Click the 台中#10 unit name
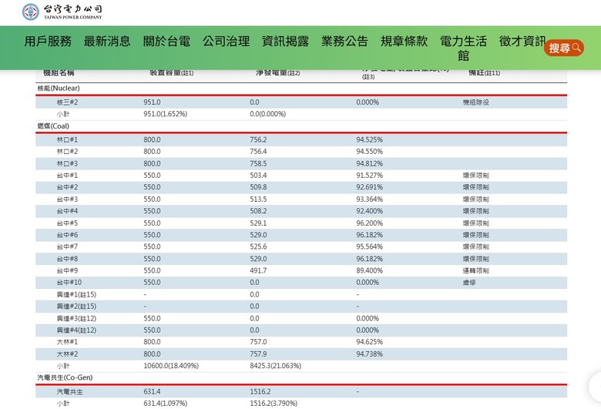The height and width of the screenshot is (409, 601). pos(69,283)
